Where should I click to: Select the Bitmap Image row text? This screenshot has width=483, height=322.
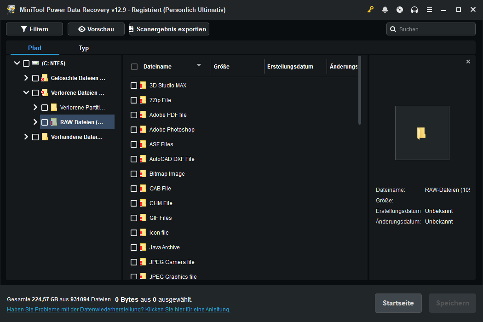point(167,174)
